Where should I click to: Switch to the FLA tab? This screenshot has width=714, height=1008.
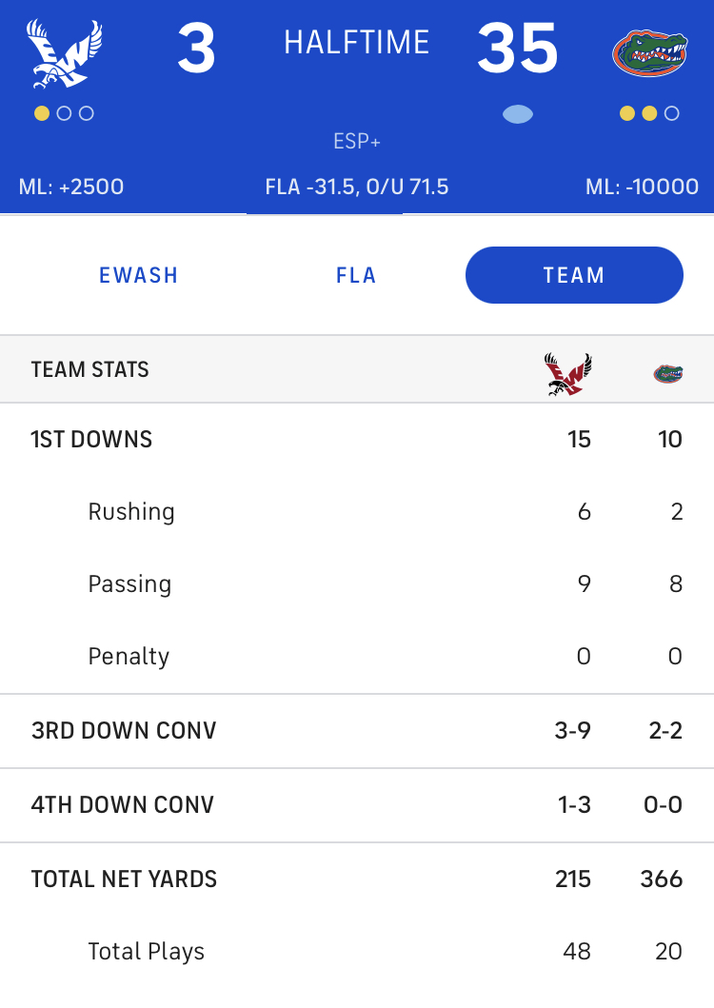point(356,275)
